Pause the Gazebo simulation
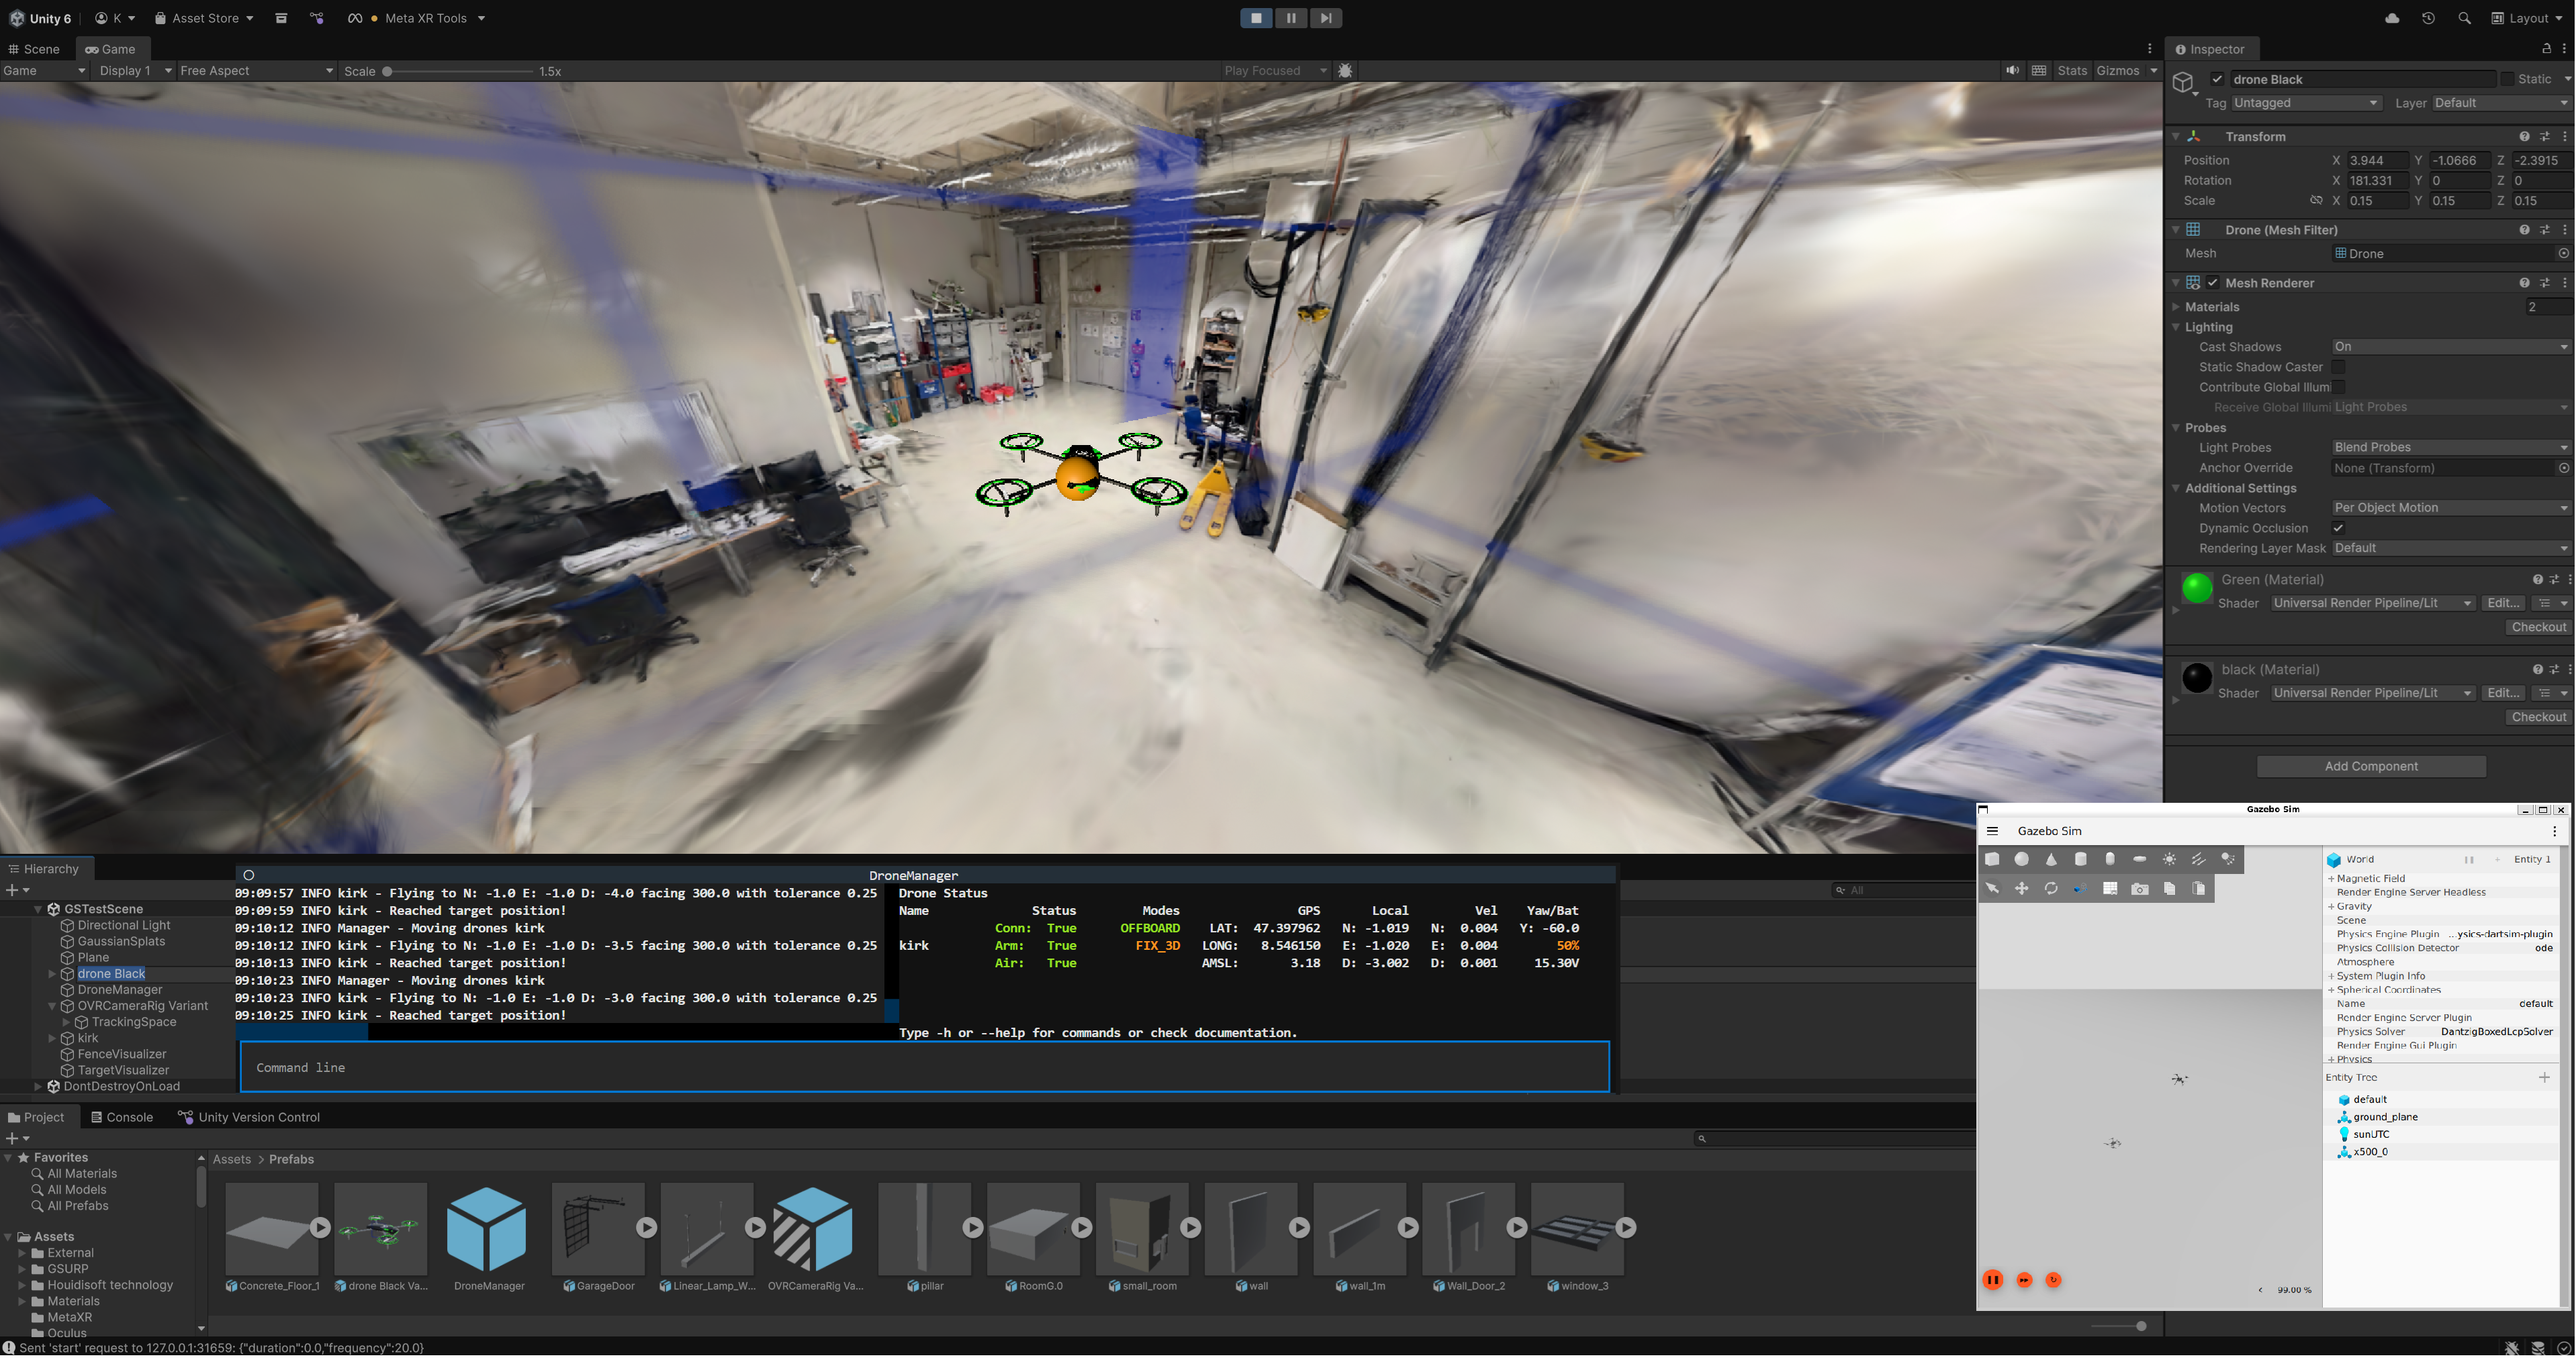 coord(1992,1280)
